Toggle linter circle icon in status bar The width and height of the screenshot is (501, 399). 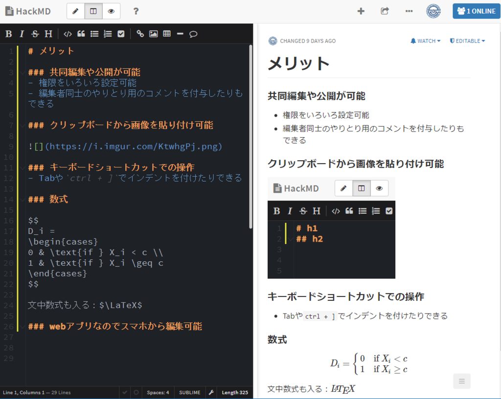[x=137, y=392]
